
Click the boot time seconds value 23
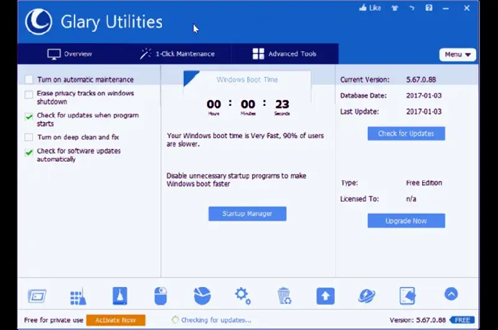(282, 104)
